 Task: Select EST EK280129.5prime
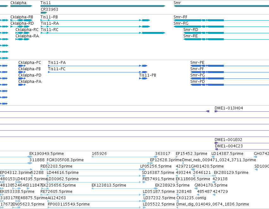231,173
